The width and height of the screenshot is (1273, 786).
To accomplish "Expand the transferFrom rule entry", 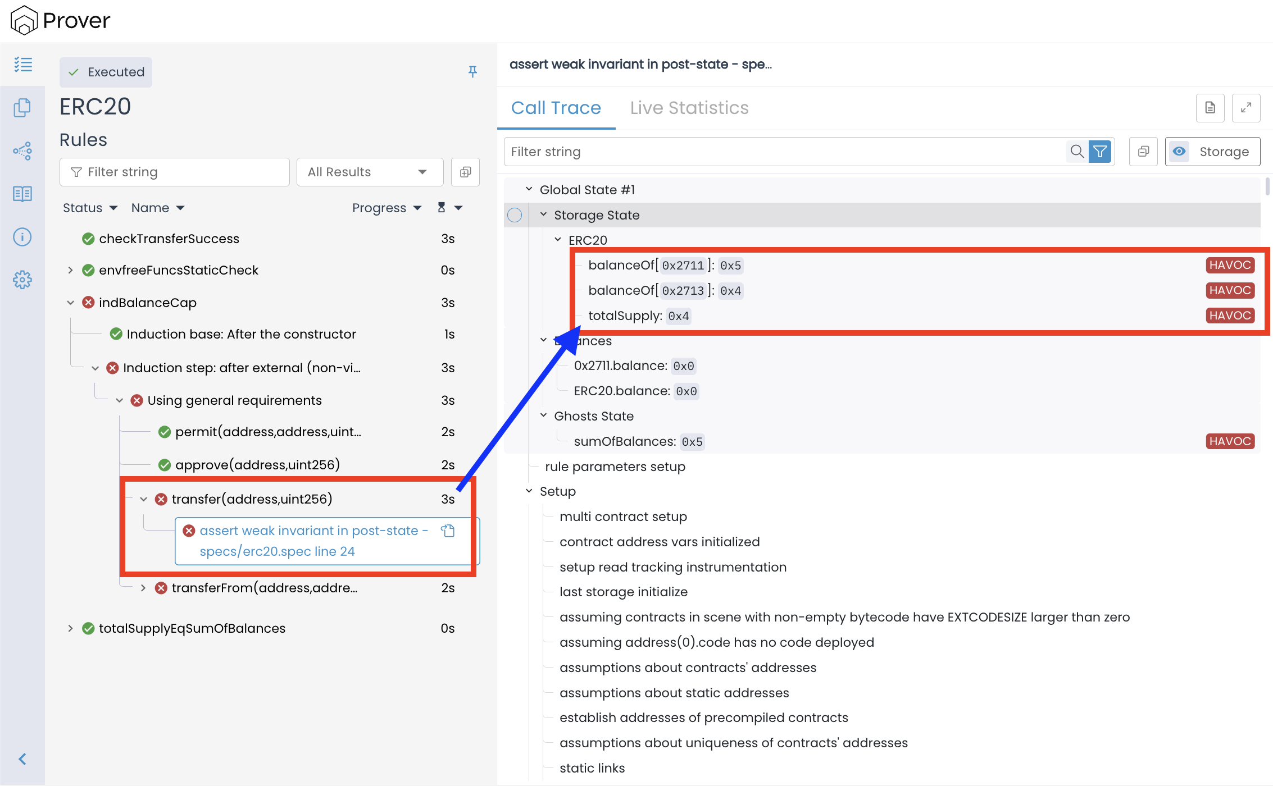I will click(x=143, y=588).
